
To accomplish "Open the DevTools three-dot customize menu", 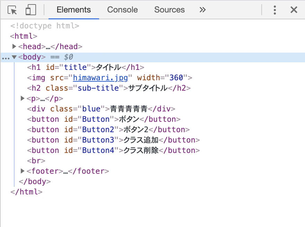I will pyautogui.click(x=274, y=10).
